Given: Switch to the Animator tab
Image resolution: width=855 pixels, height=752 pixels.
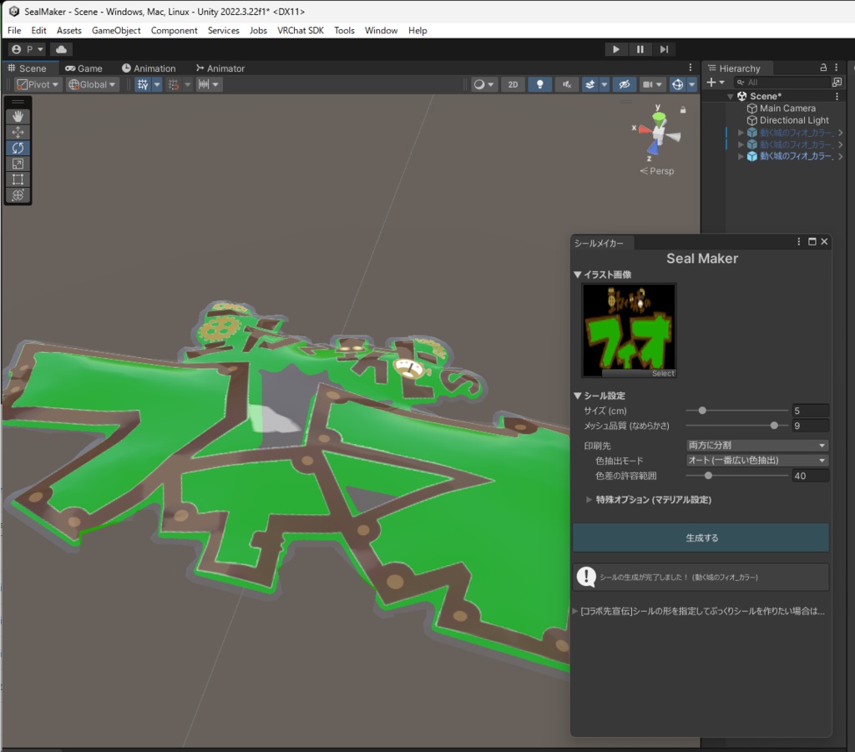Looking at the screenshot, I should [x=220, y=68].
